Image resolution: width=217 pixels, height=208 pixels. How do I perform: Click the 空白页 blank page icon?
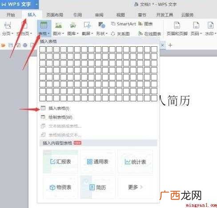24,25
